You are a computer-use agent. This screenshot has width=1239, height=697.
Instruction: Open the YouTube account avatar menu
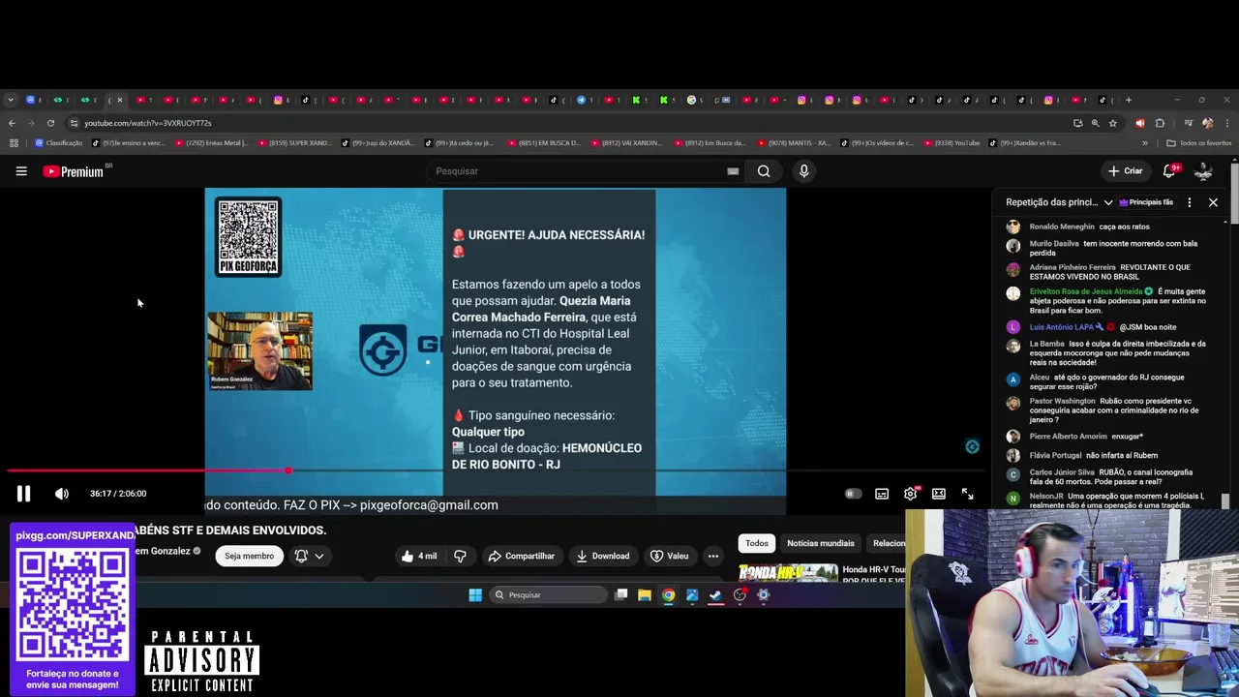[1203, 171]
